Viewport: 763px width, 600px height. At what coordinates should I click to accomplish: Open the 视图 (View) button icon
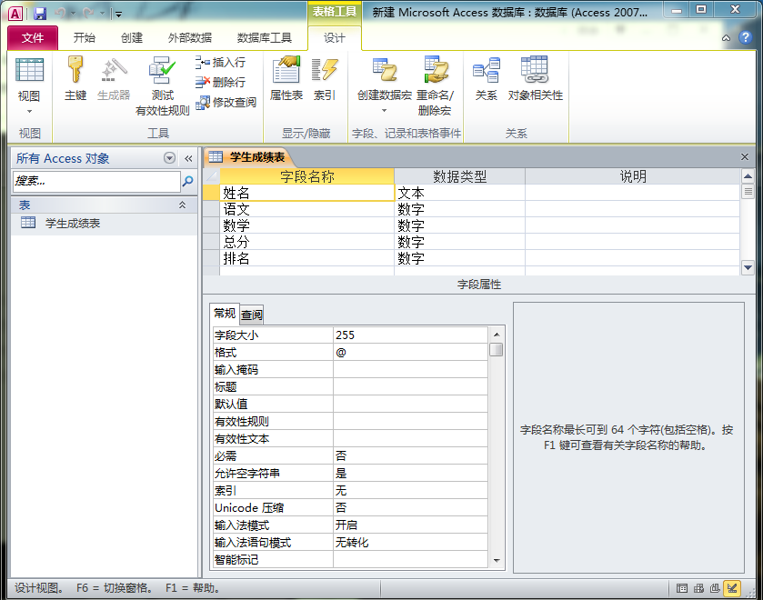(x=29, y=70)
